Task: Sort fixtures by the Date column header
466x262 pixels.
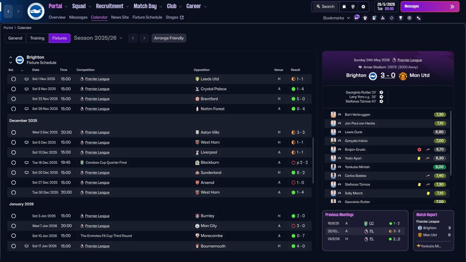Action: (36, 70)
